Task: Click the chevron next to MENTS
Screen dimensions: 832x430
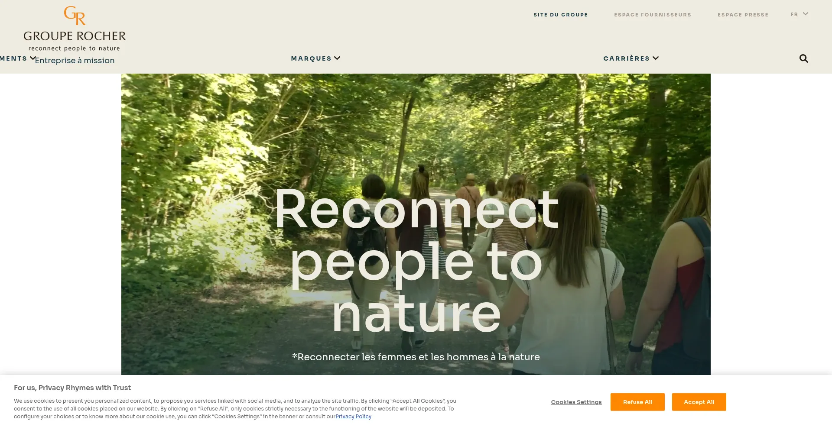Action: tap(32, 58)
